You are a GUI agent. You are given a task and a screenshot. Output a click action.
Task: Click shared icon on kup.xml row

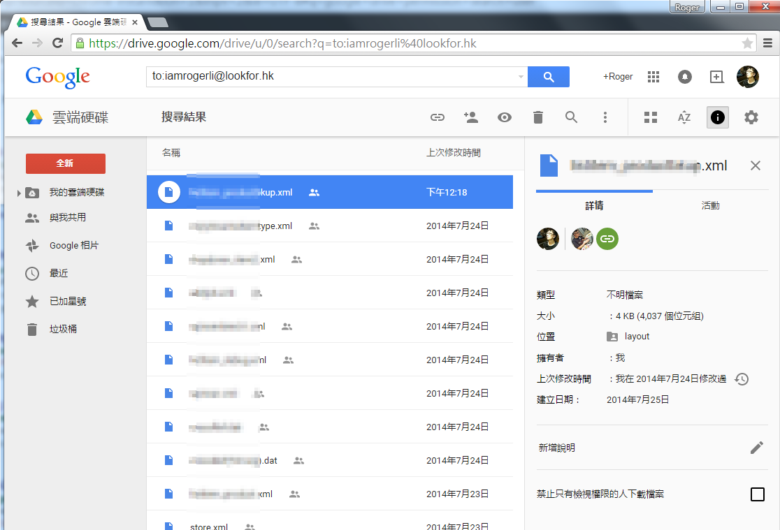[314, 193]
